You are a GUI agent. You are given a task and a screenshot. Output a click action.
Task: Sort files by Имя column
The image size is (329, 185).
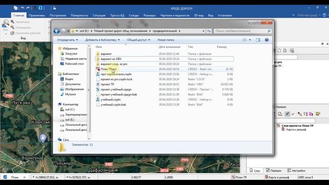pyautogui.click(x=99, y=47)
